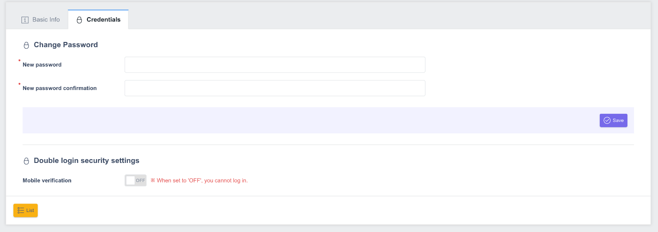Click the red warning about 'OFF' setting
This screenshot has width=658, height=232.
pyautogui.click(x=199, y=181)
